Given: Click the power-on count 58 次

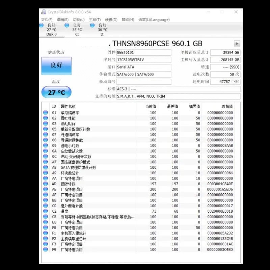Looking at the screenshot, I should 225,74.
